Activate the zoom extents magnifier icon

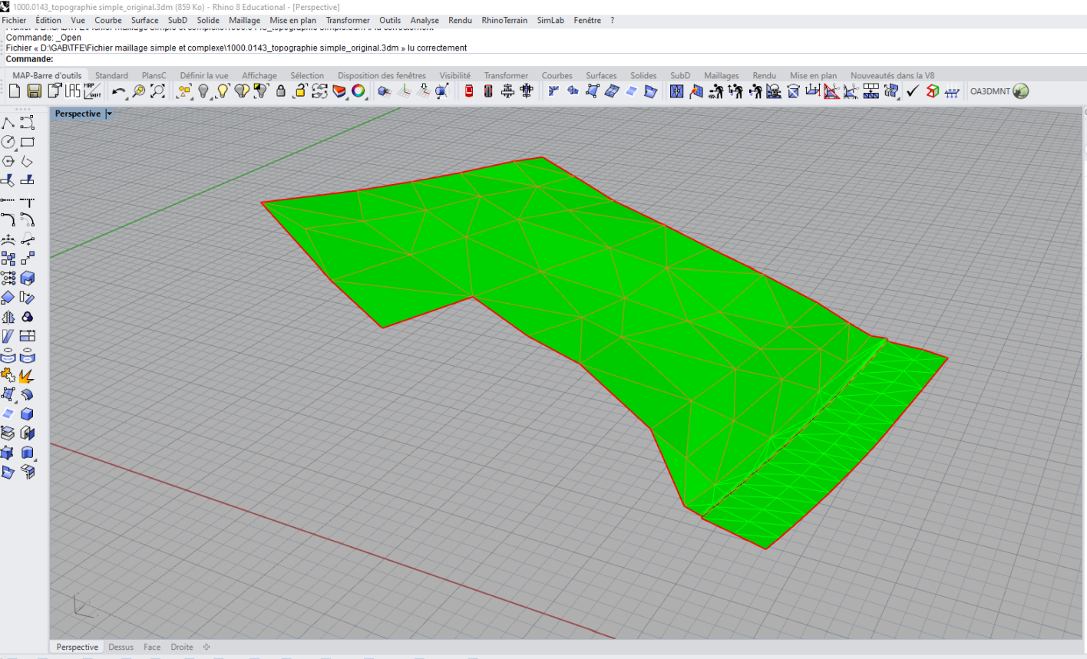(x=158, y=91)
